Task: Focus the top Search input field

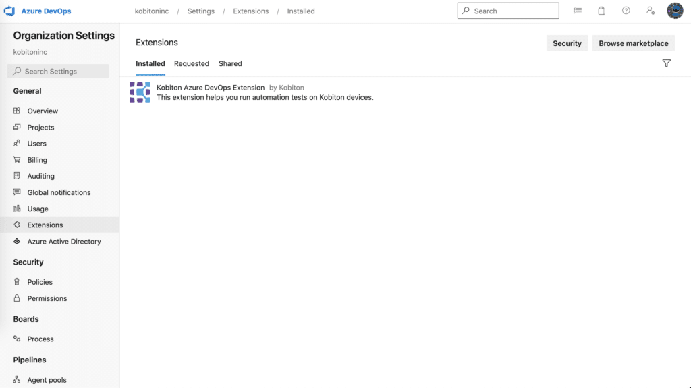Action: click(x=508, y=11)
